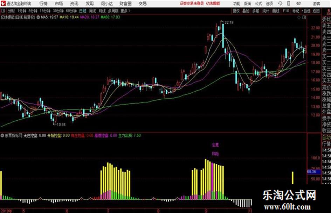Image resolution: width=331 pixels, height=213 pixels.
Task: Select the 多周期 multi-period view
Action: click(113, 11)
